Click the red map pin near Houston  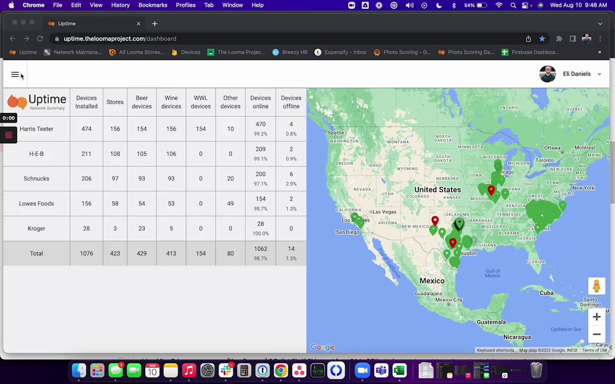click(453, 243)
